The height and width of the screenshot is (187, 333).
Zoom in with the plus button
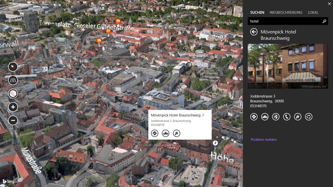13,107
